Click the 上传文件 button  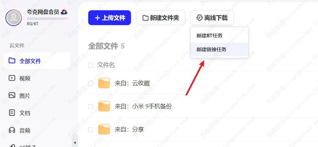tap(109, 18)
